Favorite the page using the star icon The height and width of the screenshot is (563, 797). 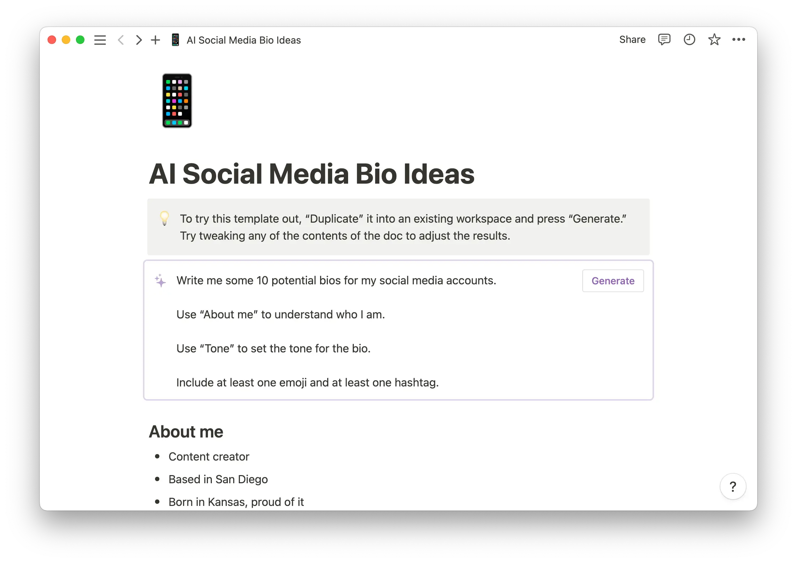tap(714, 39)
